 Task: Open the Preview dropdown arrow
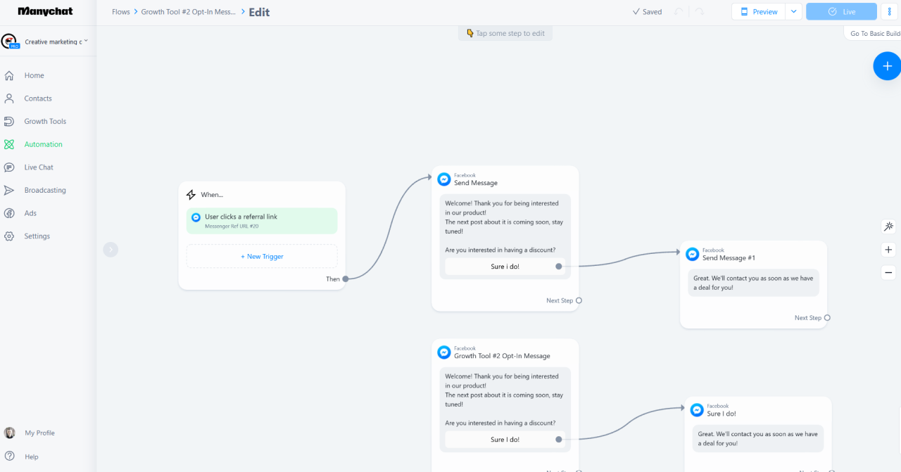coord(794,12)
